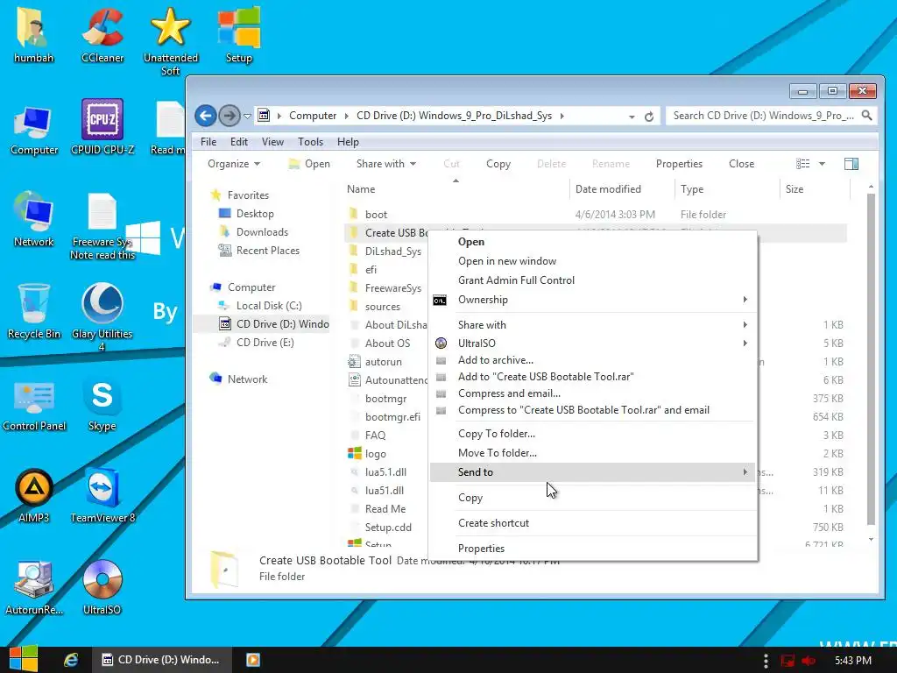
Task: Open the Organize dropdown
Action: (x=233, y=164)
